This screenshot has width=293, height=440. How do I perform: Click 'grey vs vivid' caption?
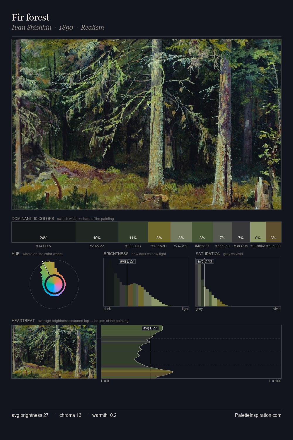(x=233, y=254)
